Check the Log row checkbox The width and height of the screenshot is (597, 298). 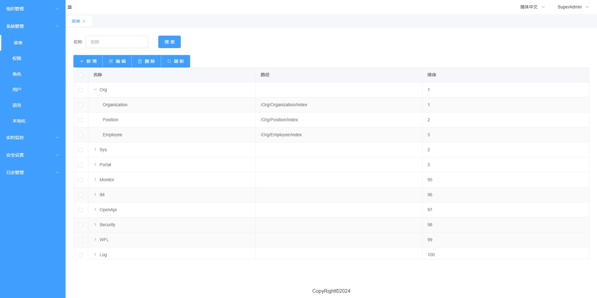tap(80, 255)
